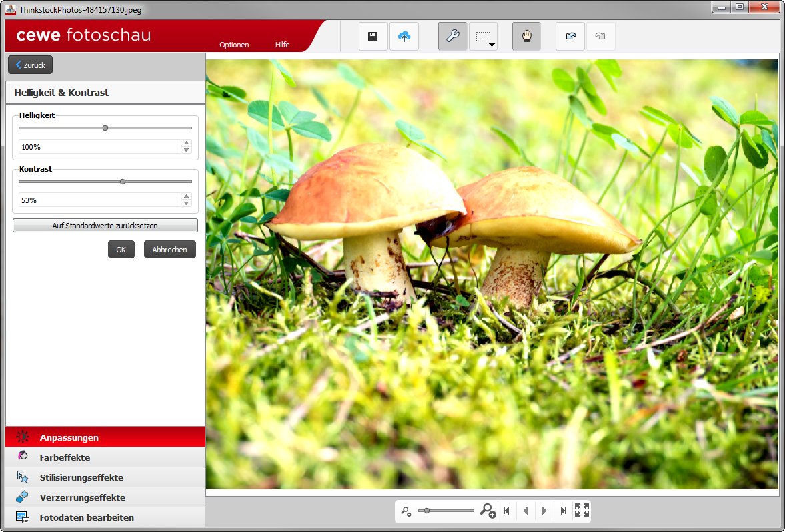Click the zoom in magnifier icon

point(488,511)
